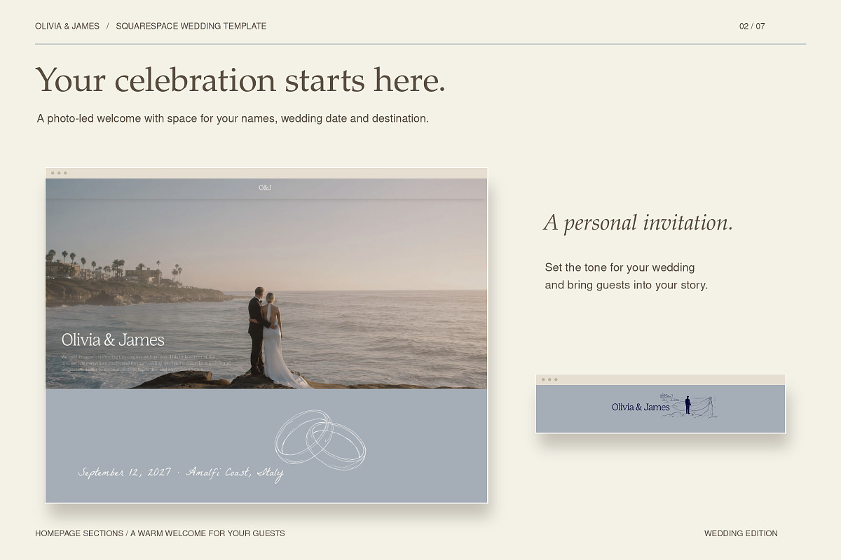Click the "Olivia & James" title on the hero photo
The image size is (841, 560).
pyautogui.click(x=113, y=340)
